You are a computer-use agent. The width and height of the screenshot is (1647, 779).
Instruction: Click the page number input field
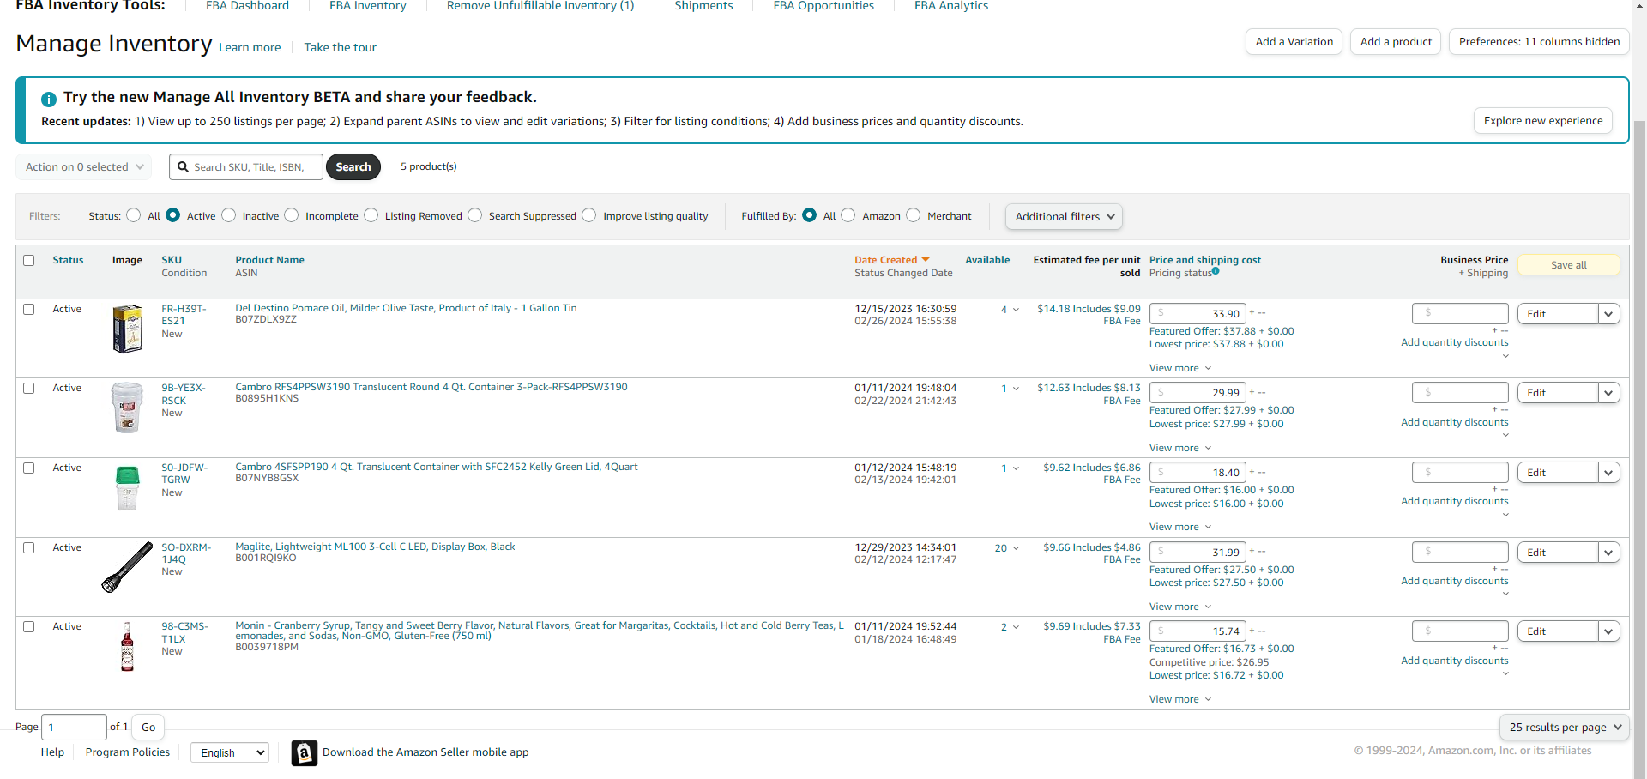point(75,728)
